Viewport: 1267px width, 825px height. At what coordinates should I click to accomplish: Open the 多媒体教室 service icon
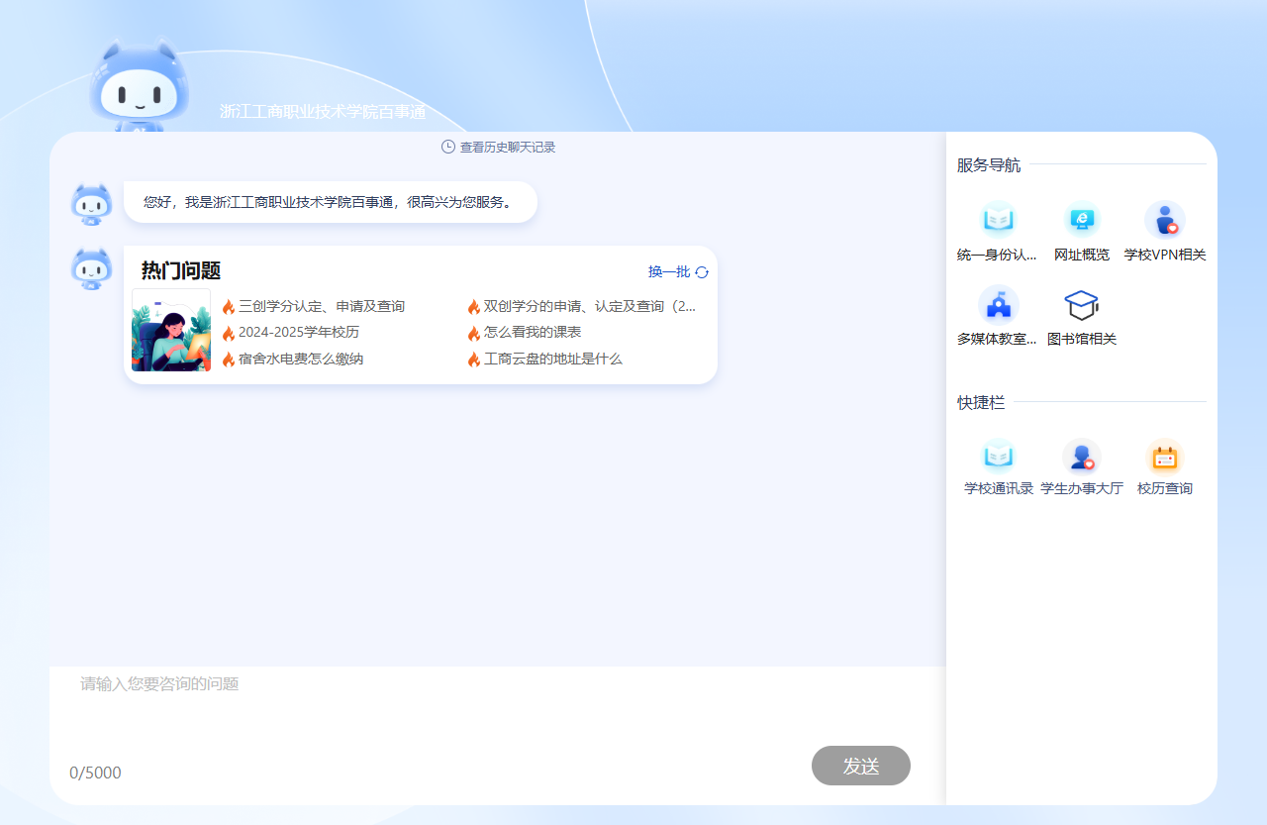(998, 304)
